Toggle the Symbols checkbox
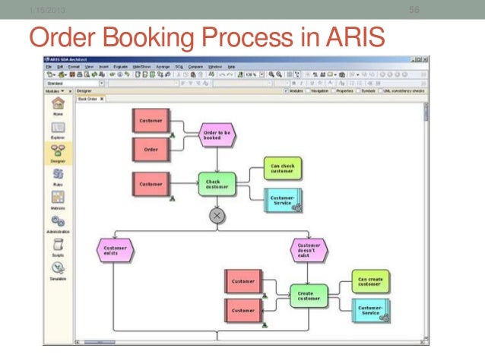Viewport: 485px width, 364px height. point(358,91)
